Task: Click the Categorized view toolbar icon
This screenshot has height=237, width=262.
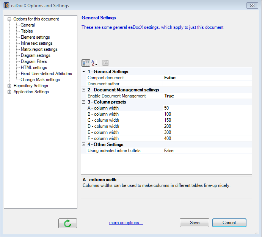Action: click(86, 63)
